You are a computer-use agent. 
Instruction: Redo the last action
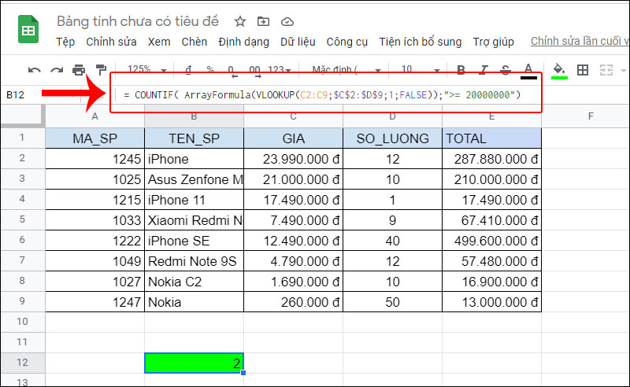57,70
